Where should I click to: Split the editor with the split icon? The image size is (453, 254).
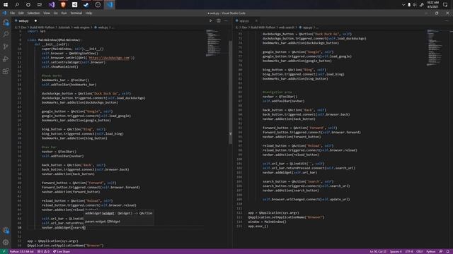219,20
